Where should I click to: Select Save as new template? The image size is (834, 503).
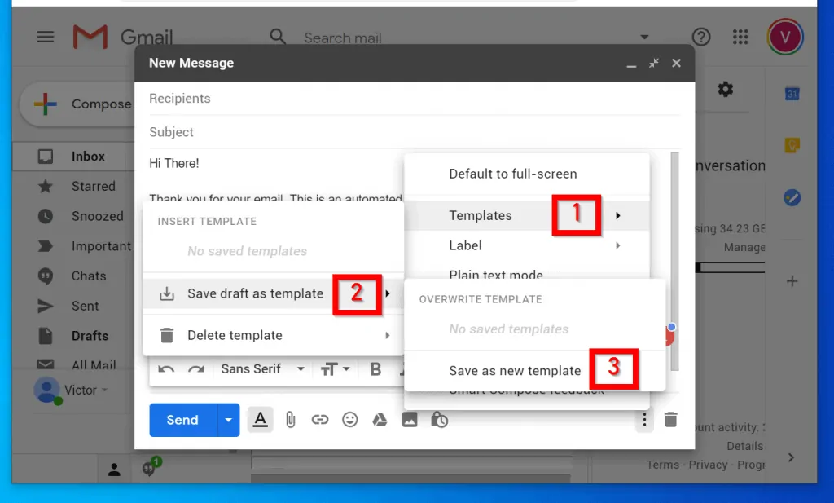[515, 371]
